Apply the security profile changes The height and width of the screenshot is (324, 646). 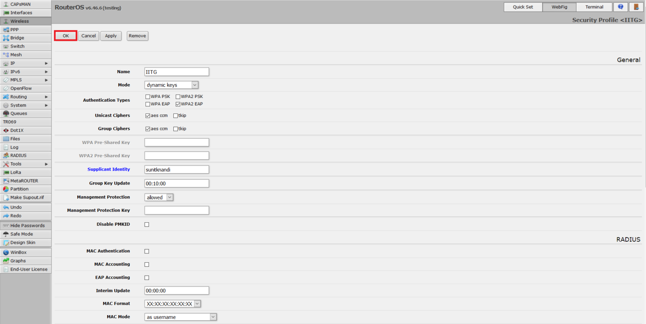111,36
